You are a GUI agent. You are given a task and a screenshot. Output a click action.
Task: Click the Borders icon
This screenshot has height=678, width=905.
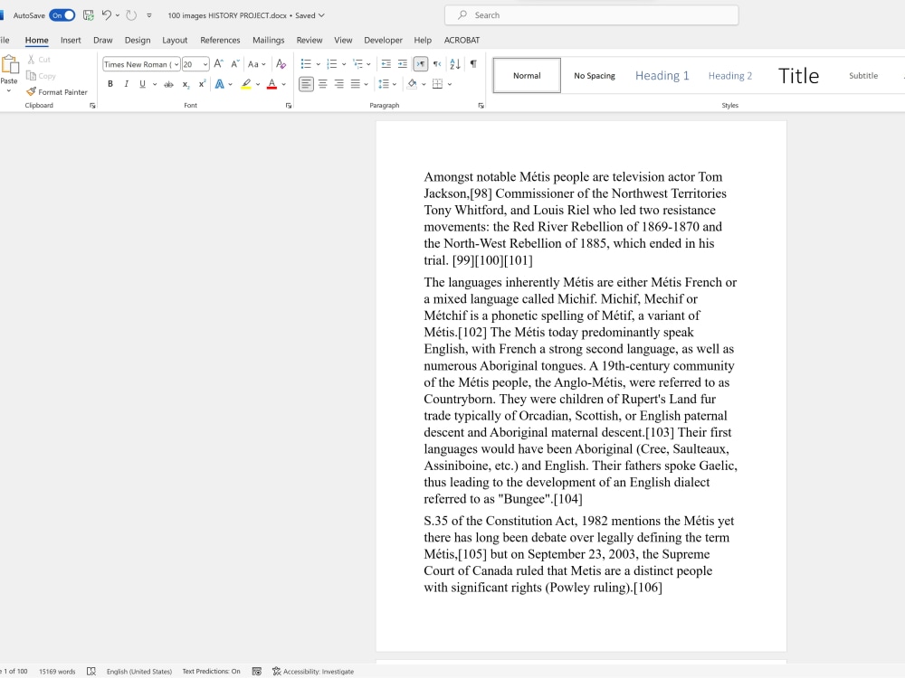click(437, 84)
